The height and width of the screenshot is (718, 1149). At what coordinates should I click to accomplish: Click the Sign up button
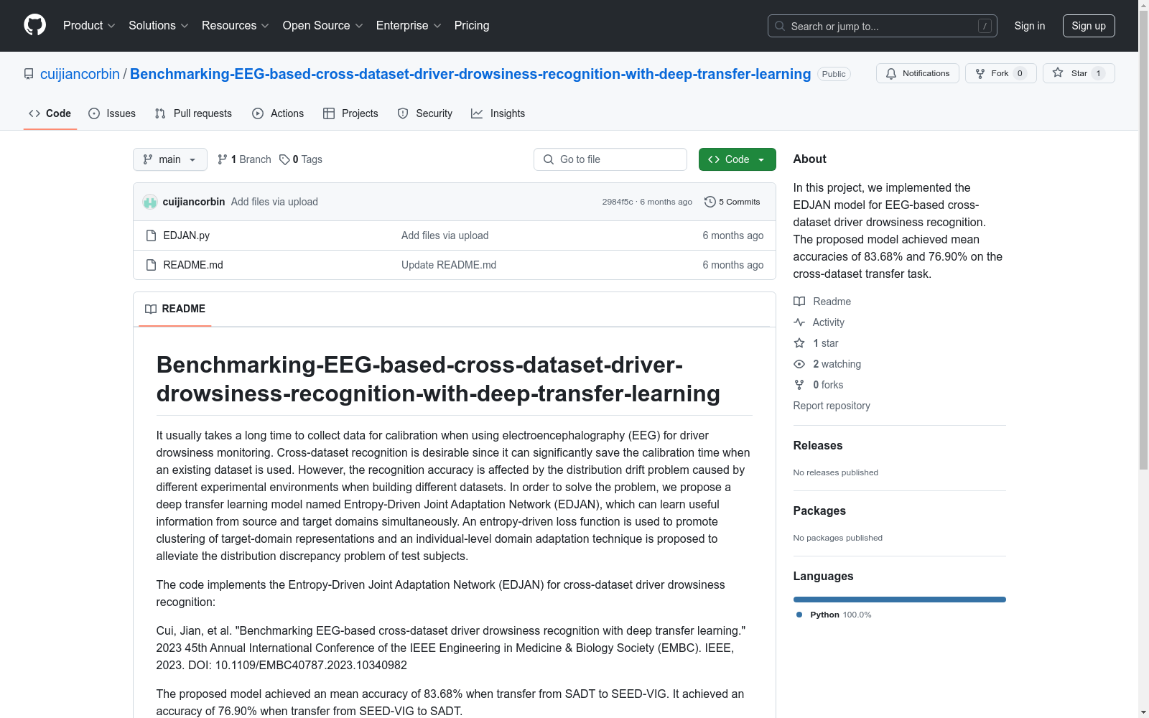pyautogui.click(x=1089, y=26)
